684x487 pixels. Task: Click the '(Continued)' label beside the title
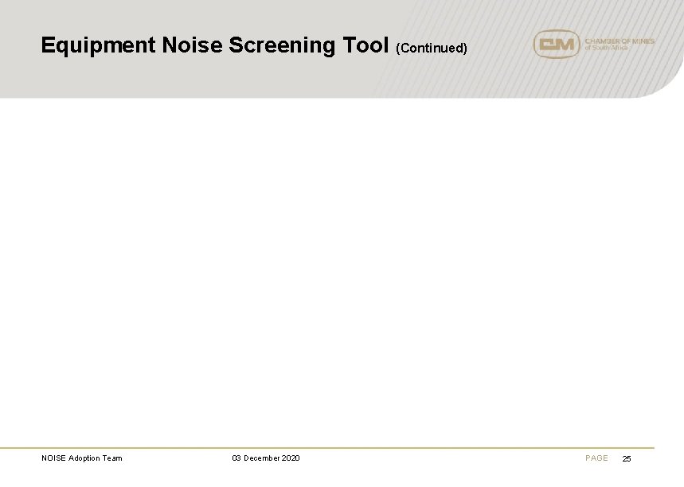(x=431, y=48)
